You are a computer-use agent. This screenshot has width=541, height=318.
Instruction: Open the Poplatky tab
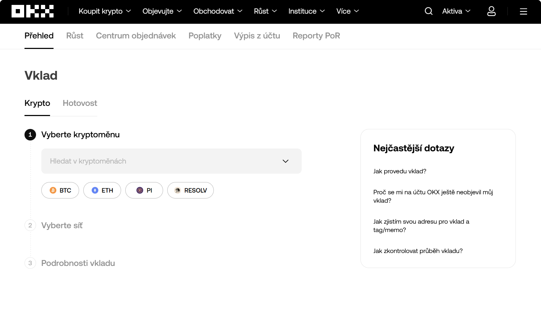click(205, 36)
